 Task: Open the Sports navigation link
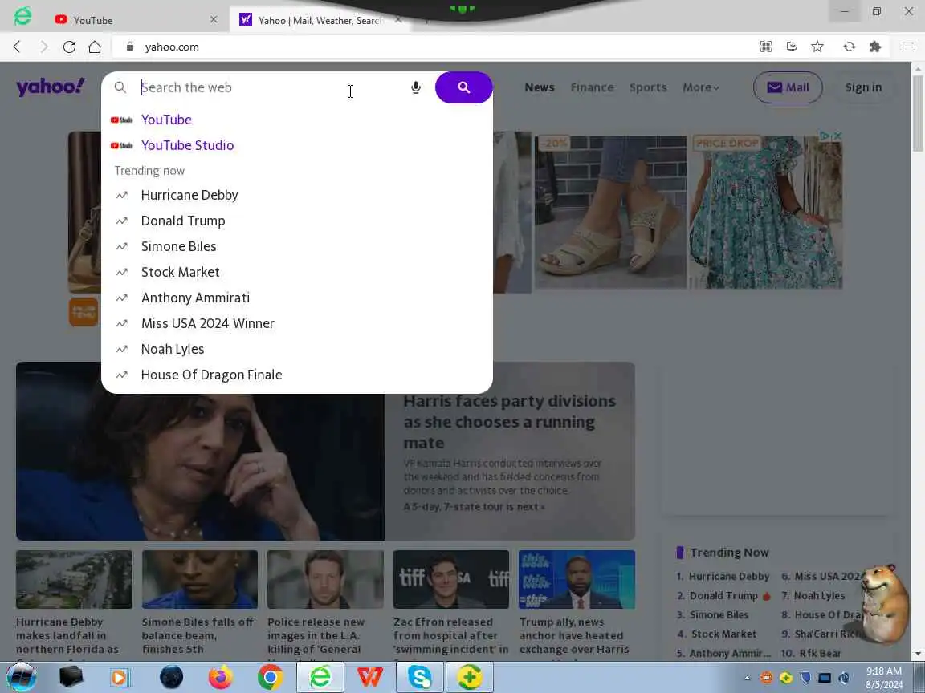point(648,87)
